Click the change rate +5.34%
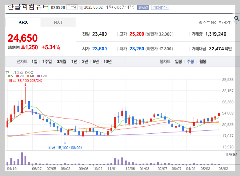The height and width of the screenshot is (176, 240). pyautogui.click(x=51, y=47)
